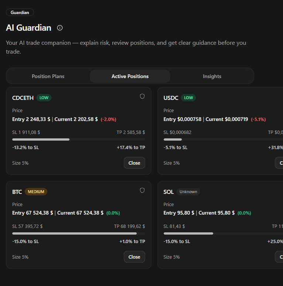Click '-15.0% to SL' on SOL card
Viewport: 283px width, 286px height.
tap(177, 242)
